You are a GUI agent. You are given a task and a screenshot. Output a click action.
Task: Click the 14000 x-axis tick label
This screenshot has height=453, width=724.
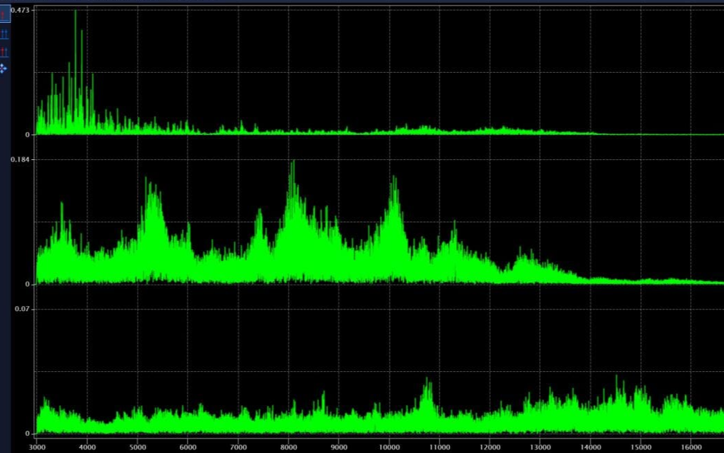pyautogui.click(x=590, y=447)
